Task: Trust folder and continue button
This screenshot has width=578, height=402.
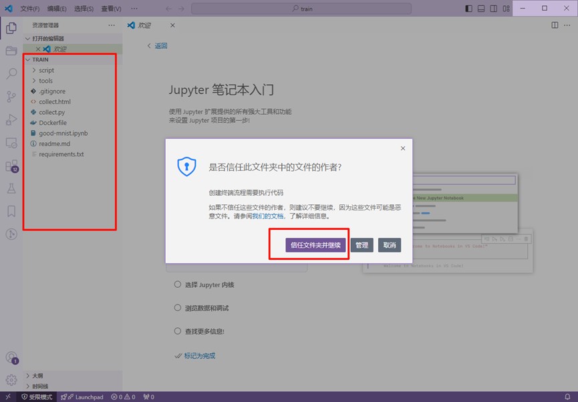Action: (x=315, y=245)
